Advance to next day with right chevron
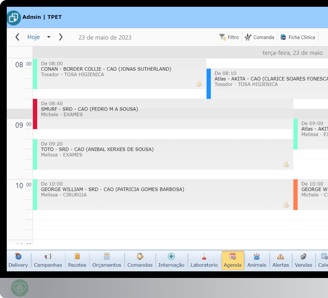Image resolution: width=328 pixels, height=298 pixels. (x=61, y=37)
